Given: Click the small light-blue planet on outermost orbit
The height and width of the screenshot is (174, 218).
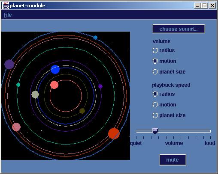Looking at the screenshot, I should [x=95, y=38].
